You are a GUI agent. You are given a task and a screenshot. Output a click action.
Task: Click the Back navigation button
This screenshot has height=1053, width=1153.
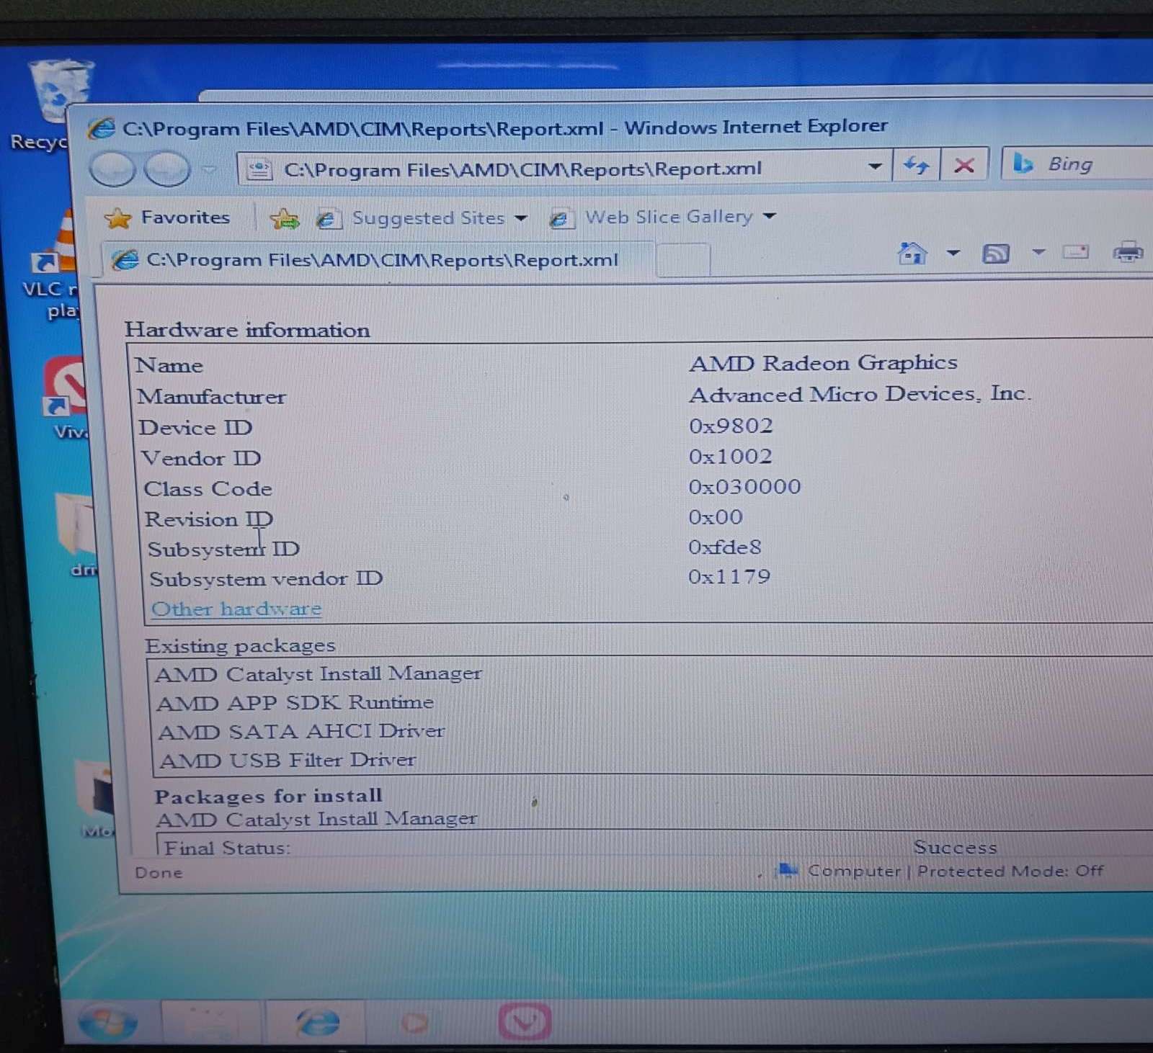[x=112, y=170]
